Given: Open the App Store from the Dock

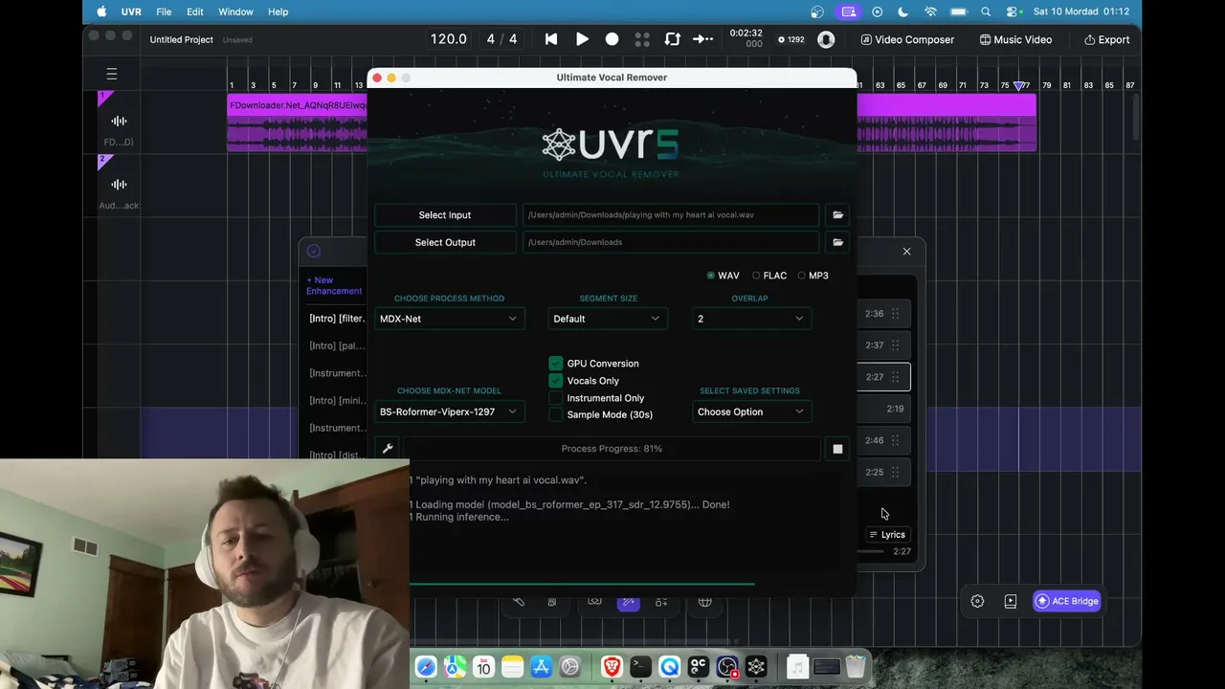Looking at the screenshot, I should [541, 667].
